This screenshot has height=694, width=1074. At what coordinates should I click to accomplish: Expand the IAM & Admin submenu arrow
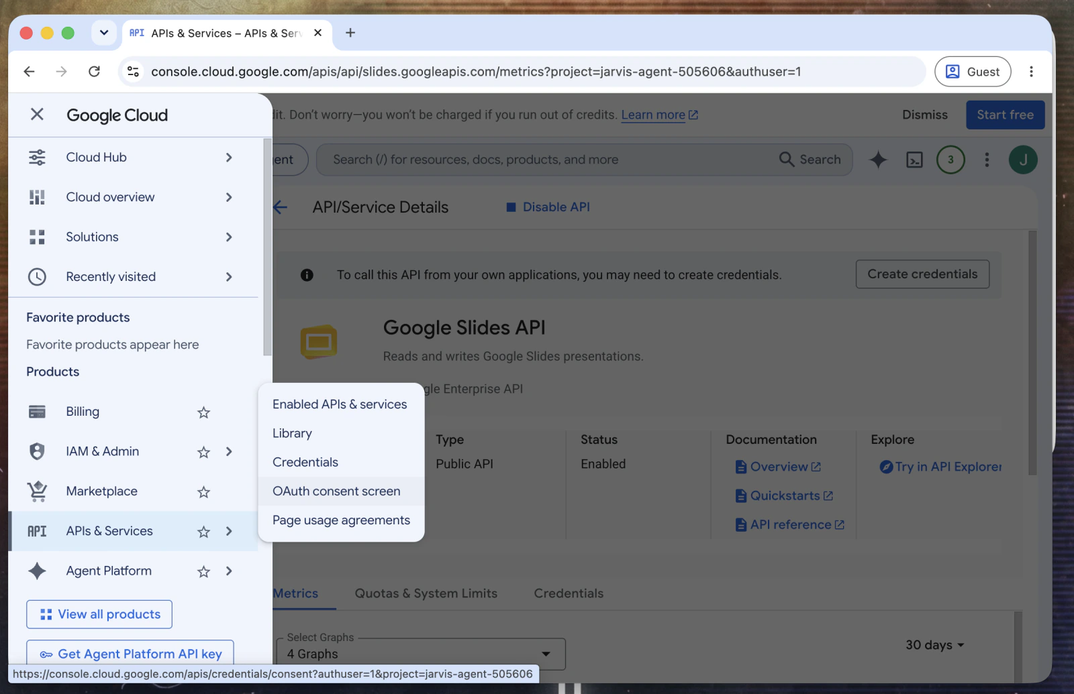[x=229, y=451]
